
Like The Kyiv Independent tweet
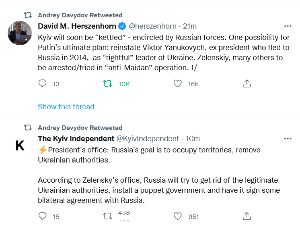[x=177, y=216]
